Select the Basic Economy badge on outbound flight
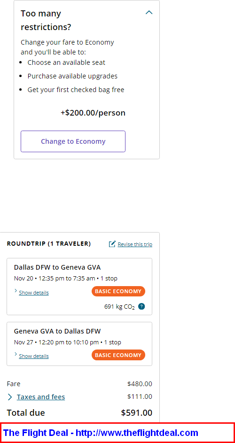The height and width of the screenshot is (443, 235). click(118, 291)
